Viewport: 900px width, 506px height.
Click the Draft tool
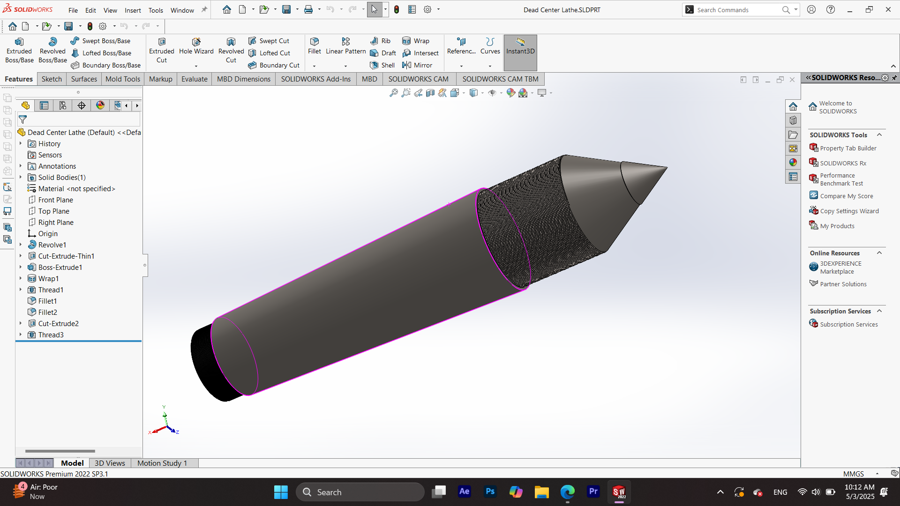pyautogui.click(x=383, y=53)
